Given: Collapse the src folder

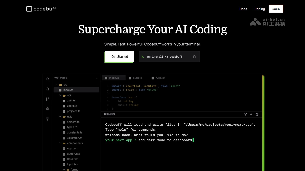Looking at the screenshot, I should (x=56, y=84).
